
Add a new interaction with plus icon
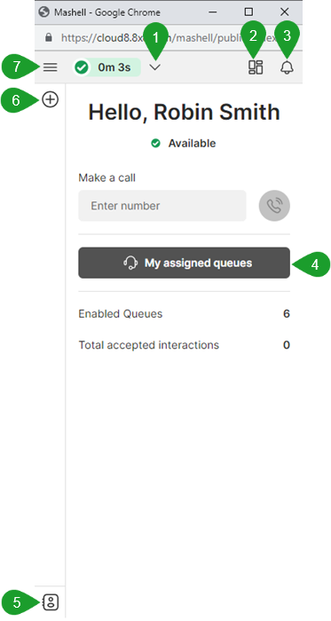50,99
